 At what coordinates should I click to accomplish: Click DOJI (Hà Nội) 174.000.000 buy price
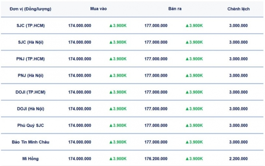79,109
